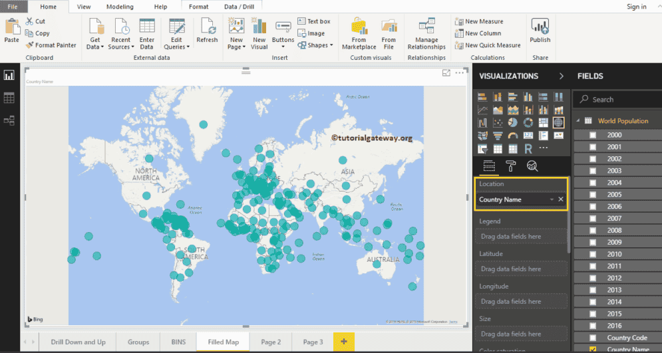Remove Country Name from Location
662x353 pixels.
(561, 199)
